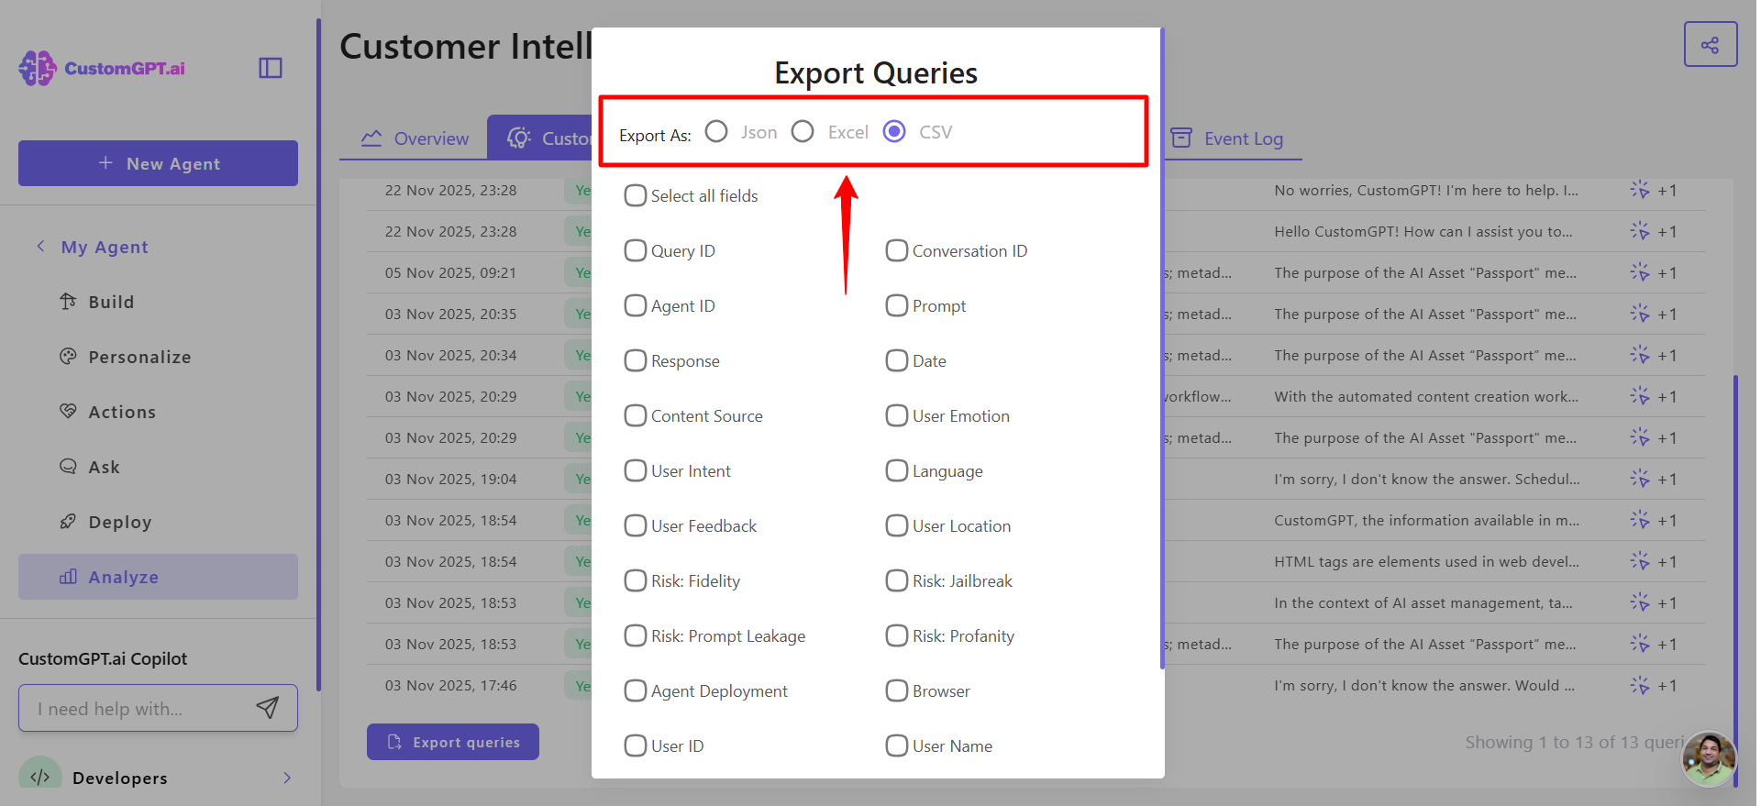Image resolution: width=1761 pixels, height=806 pixels.
Task: Check the Browser field
Action: pos(897,690)
